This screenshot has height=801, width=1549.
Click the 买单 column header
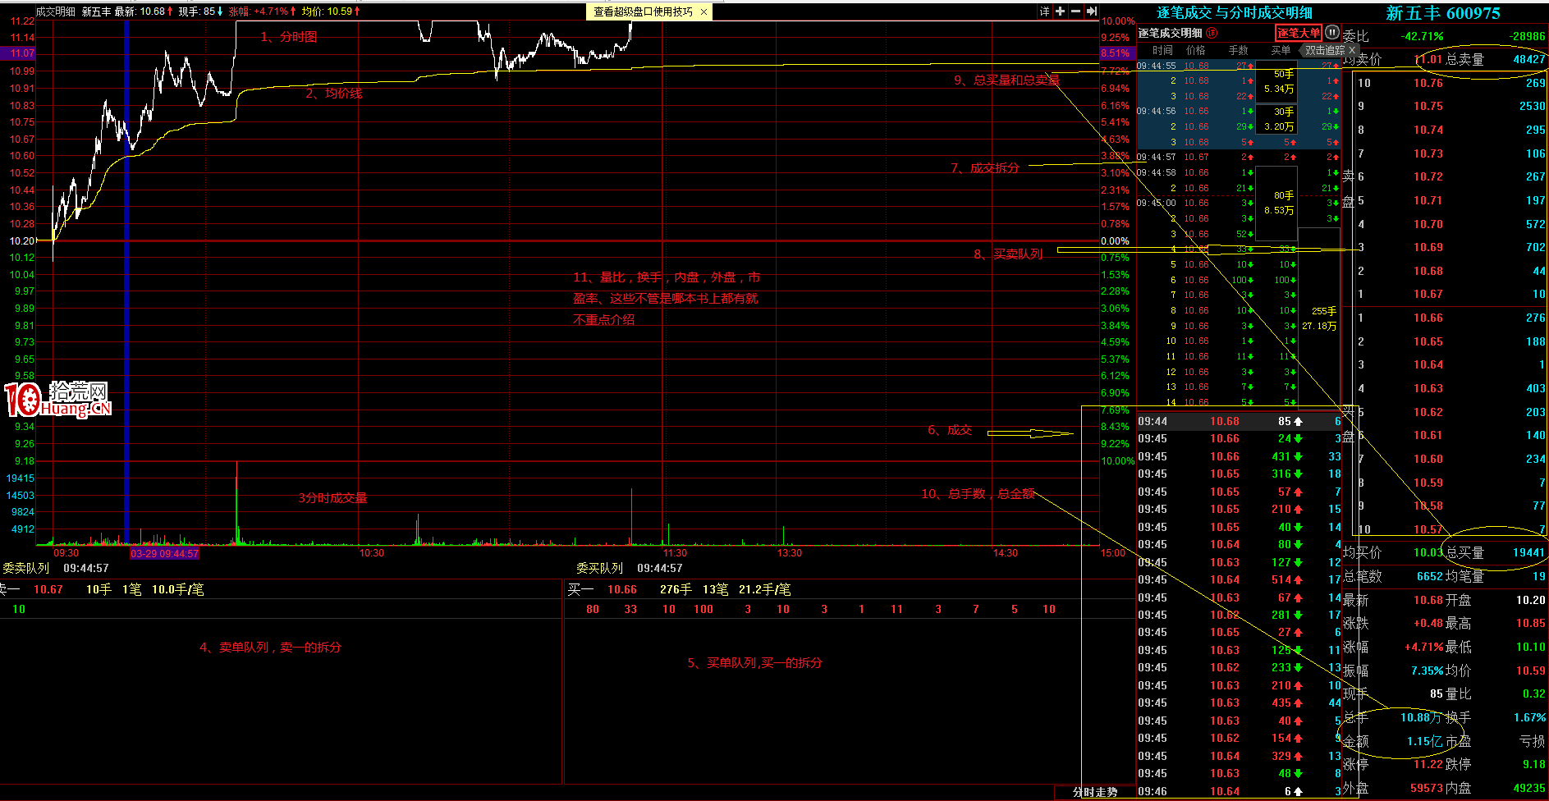point(1281,50)
